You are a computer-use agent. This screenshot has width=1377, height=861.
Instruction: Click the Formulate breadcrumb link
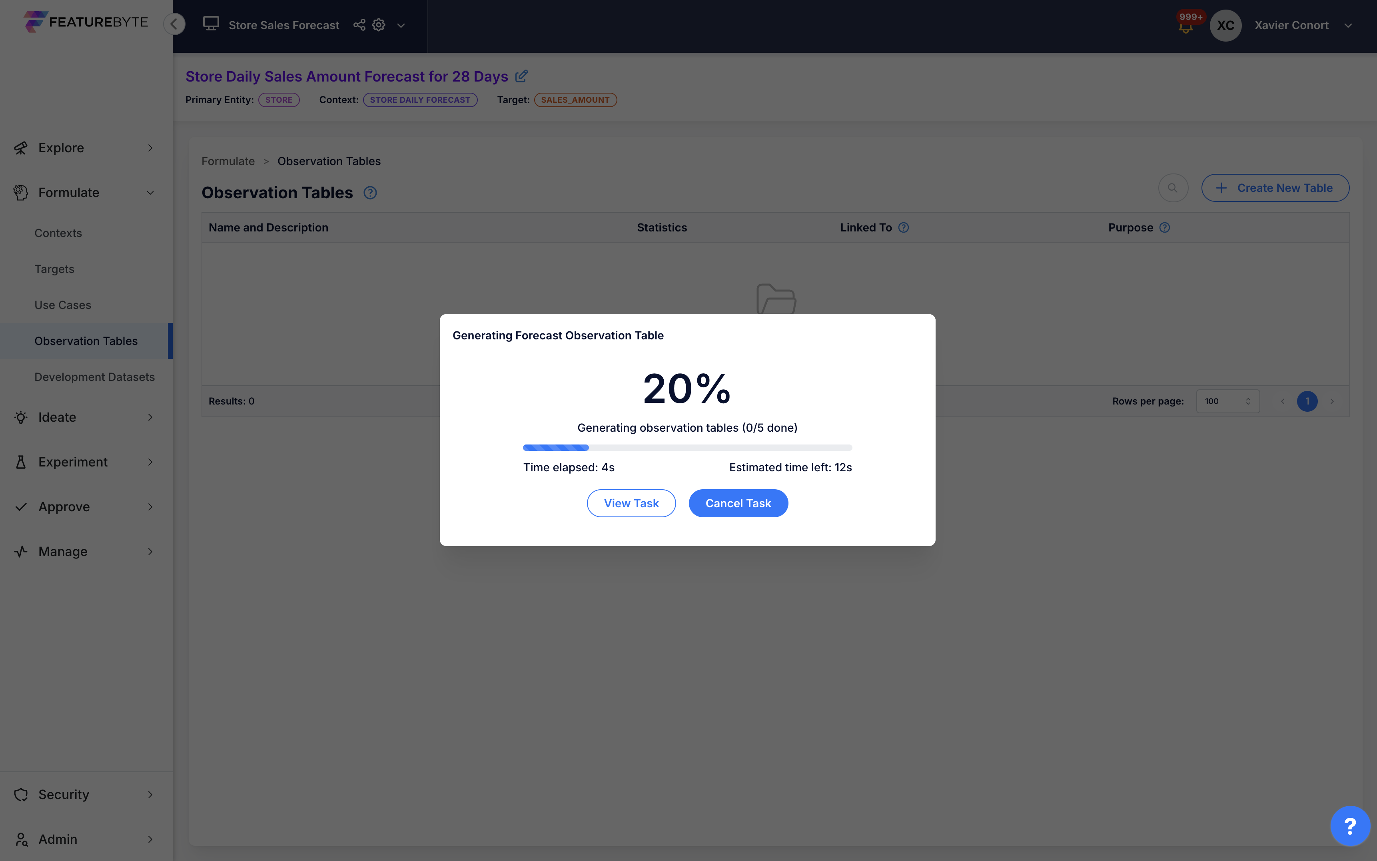click(228, 161)
